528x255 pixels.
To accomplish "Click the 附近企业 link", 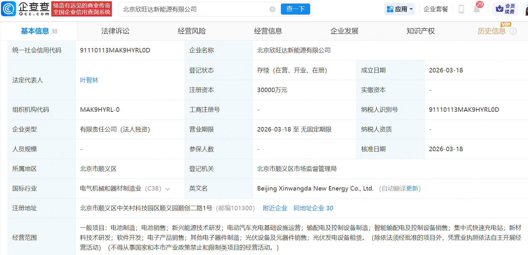I will 275,208.
